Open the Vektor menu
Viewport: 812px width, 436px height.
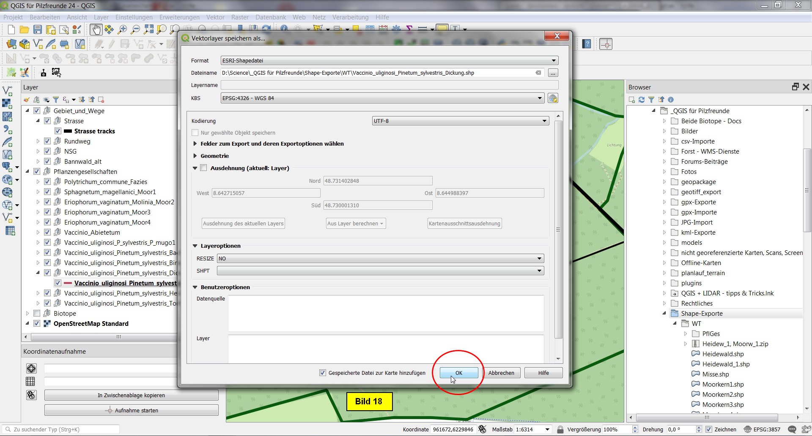tap(215, 17)
